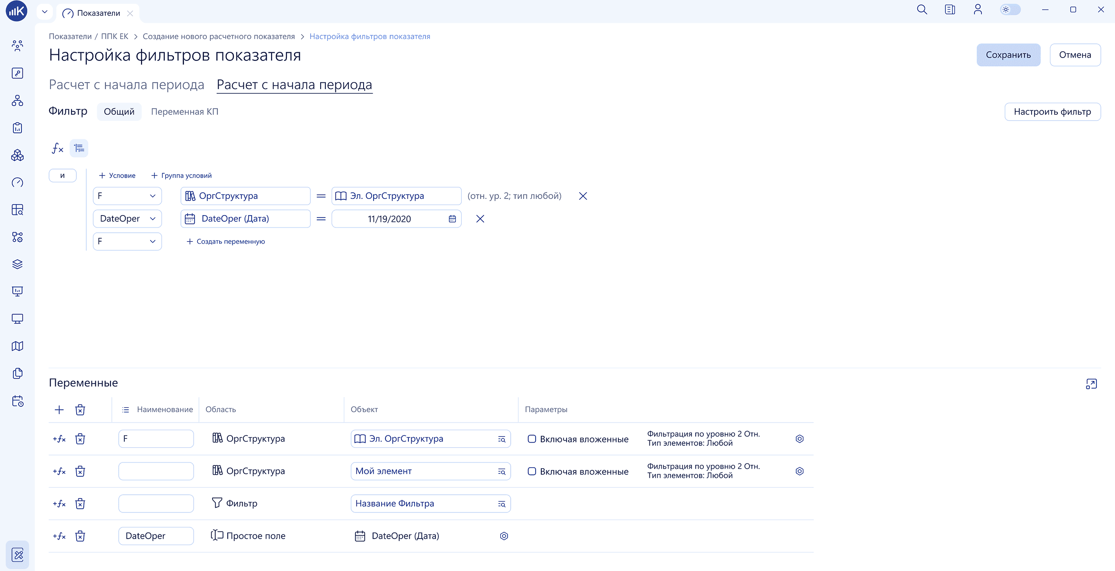
Task: Switch to formula fx view icon
Action: [x=58, y=148]
